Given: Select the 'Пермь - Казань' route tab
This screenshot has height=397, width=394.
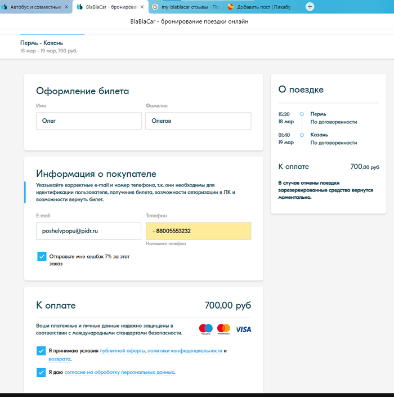Looking at the screenshot, I should 42,43.
